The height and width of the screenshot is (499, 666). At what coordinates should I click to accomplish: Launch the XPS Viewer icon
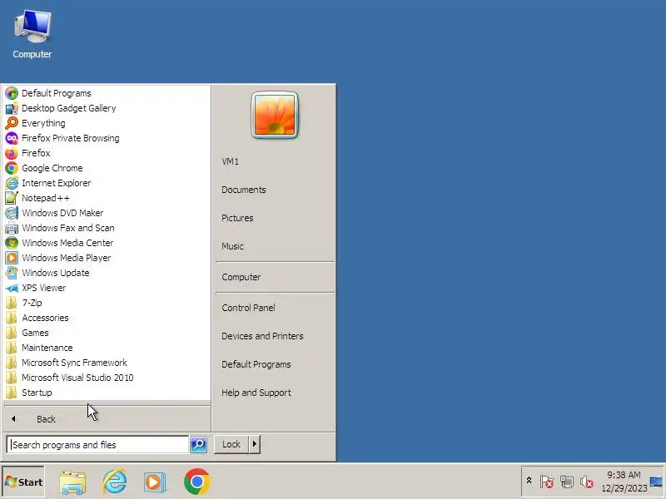12,288
